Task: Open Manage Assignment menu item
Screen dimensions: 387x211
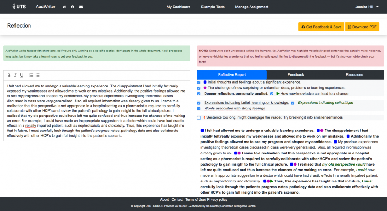Action: [252, 7]
